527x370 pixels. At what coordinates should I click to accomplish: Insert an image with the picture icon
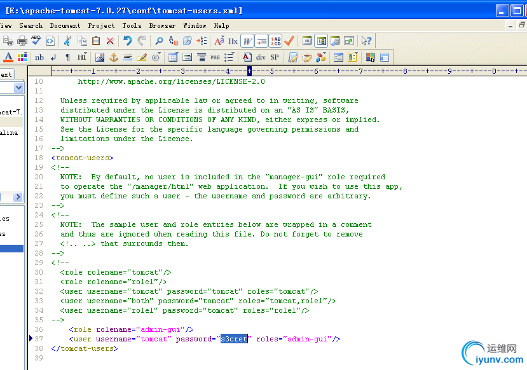point(100,57)
